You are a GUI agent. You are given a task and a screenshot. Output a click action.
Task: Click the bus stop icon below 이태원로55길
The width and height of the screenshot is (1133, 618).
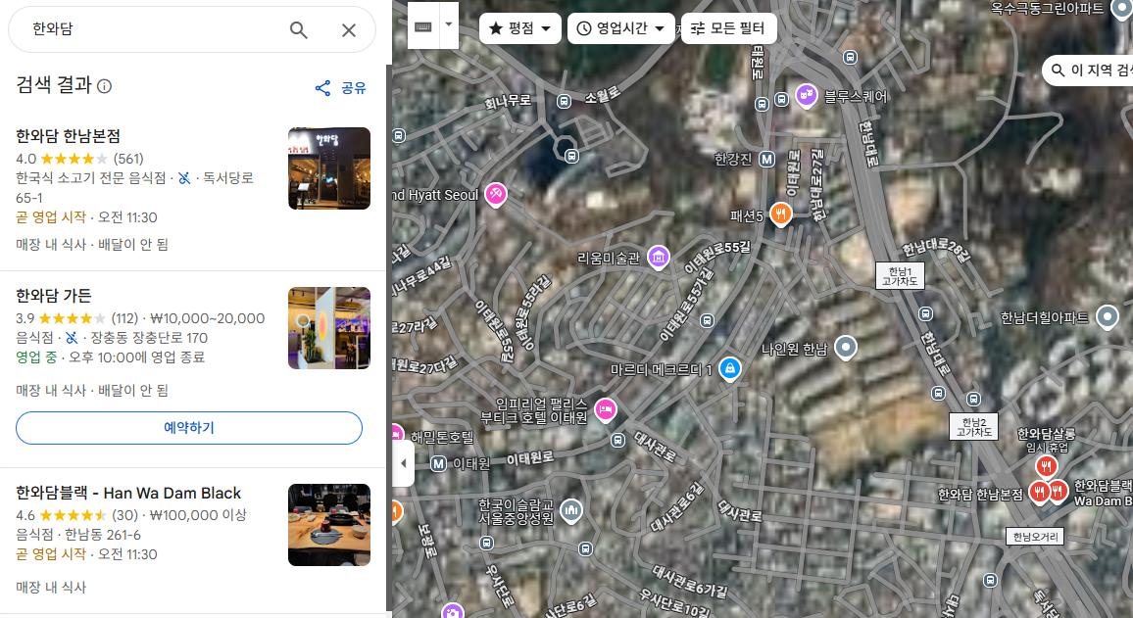coord(708,320)
